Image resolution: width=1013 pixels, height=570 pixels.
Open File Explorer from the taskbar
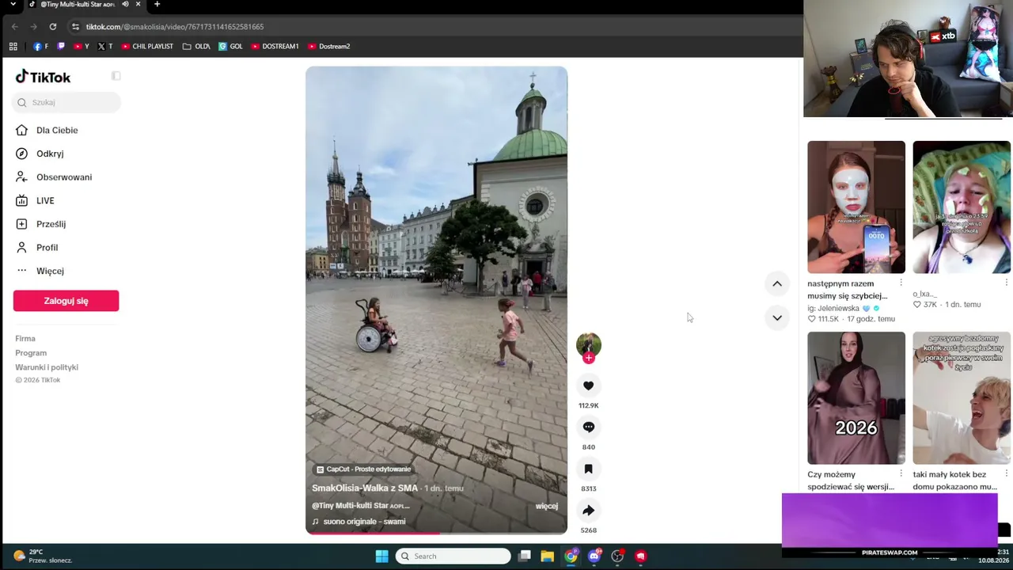[547, 557]
